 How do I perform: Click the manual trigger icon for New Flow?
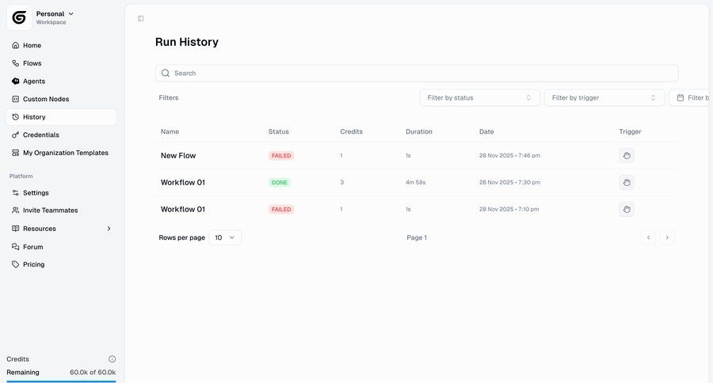626,156
